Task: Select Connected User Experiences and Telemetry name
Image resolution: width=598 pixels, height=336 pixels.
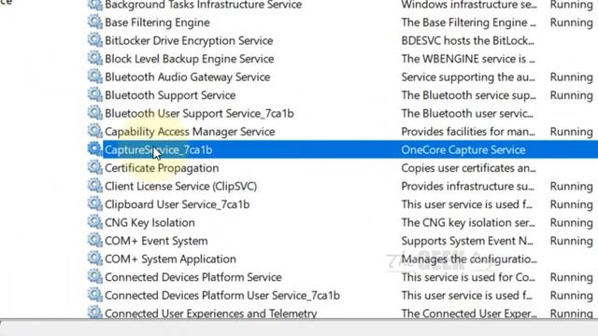Action: (210, 314)
